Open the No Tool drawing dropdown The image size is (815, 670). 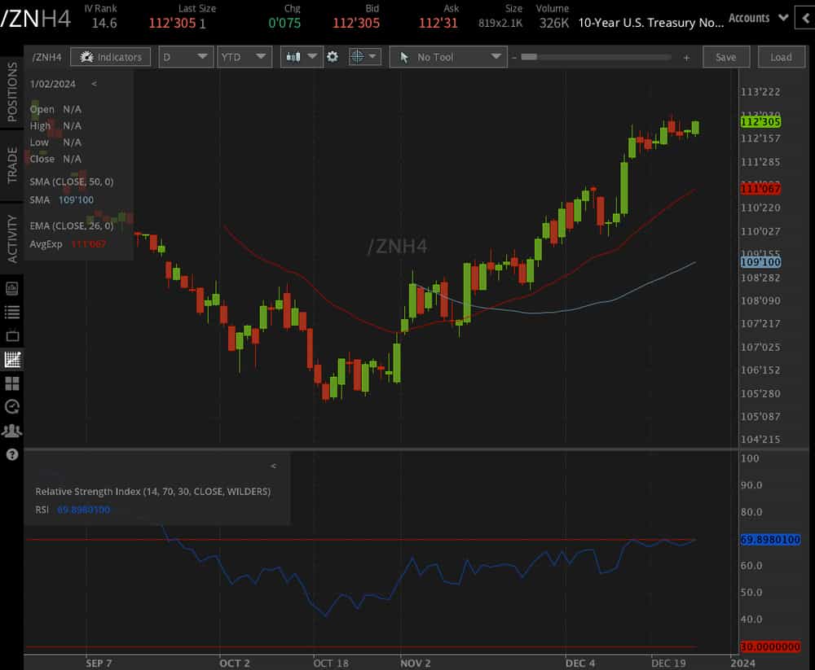point(448,57)
